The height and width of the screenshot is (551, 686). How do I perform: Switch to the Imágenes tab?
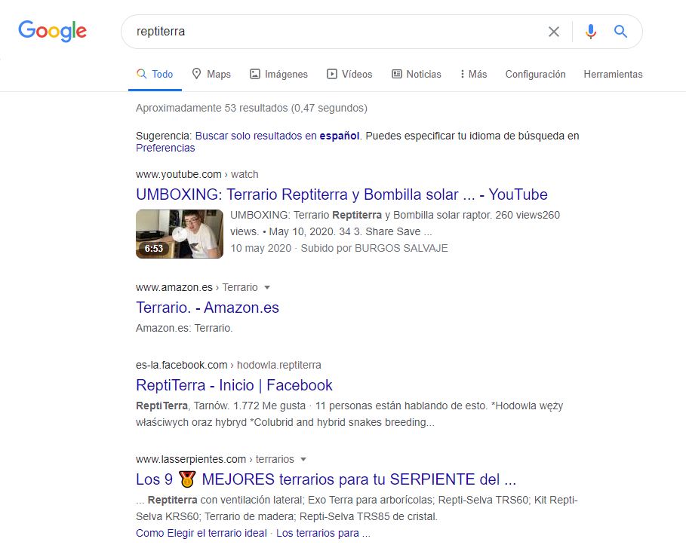(278, 74)
